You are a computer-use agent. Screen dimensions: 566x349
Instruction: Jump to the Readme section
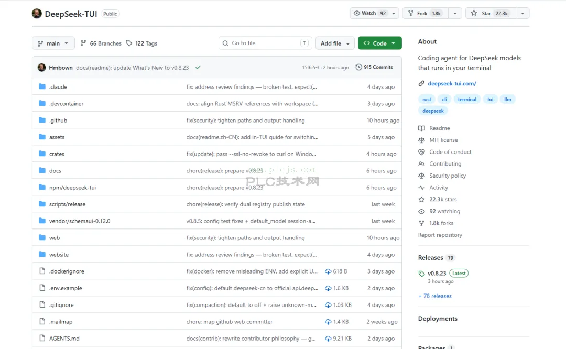(x=439, y=128)
